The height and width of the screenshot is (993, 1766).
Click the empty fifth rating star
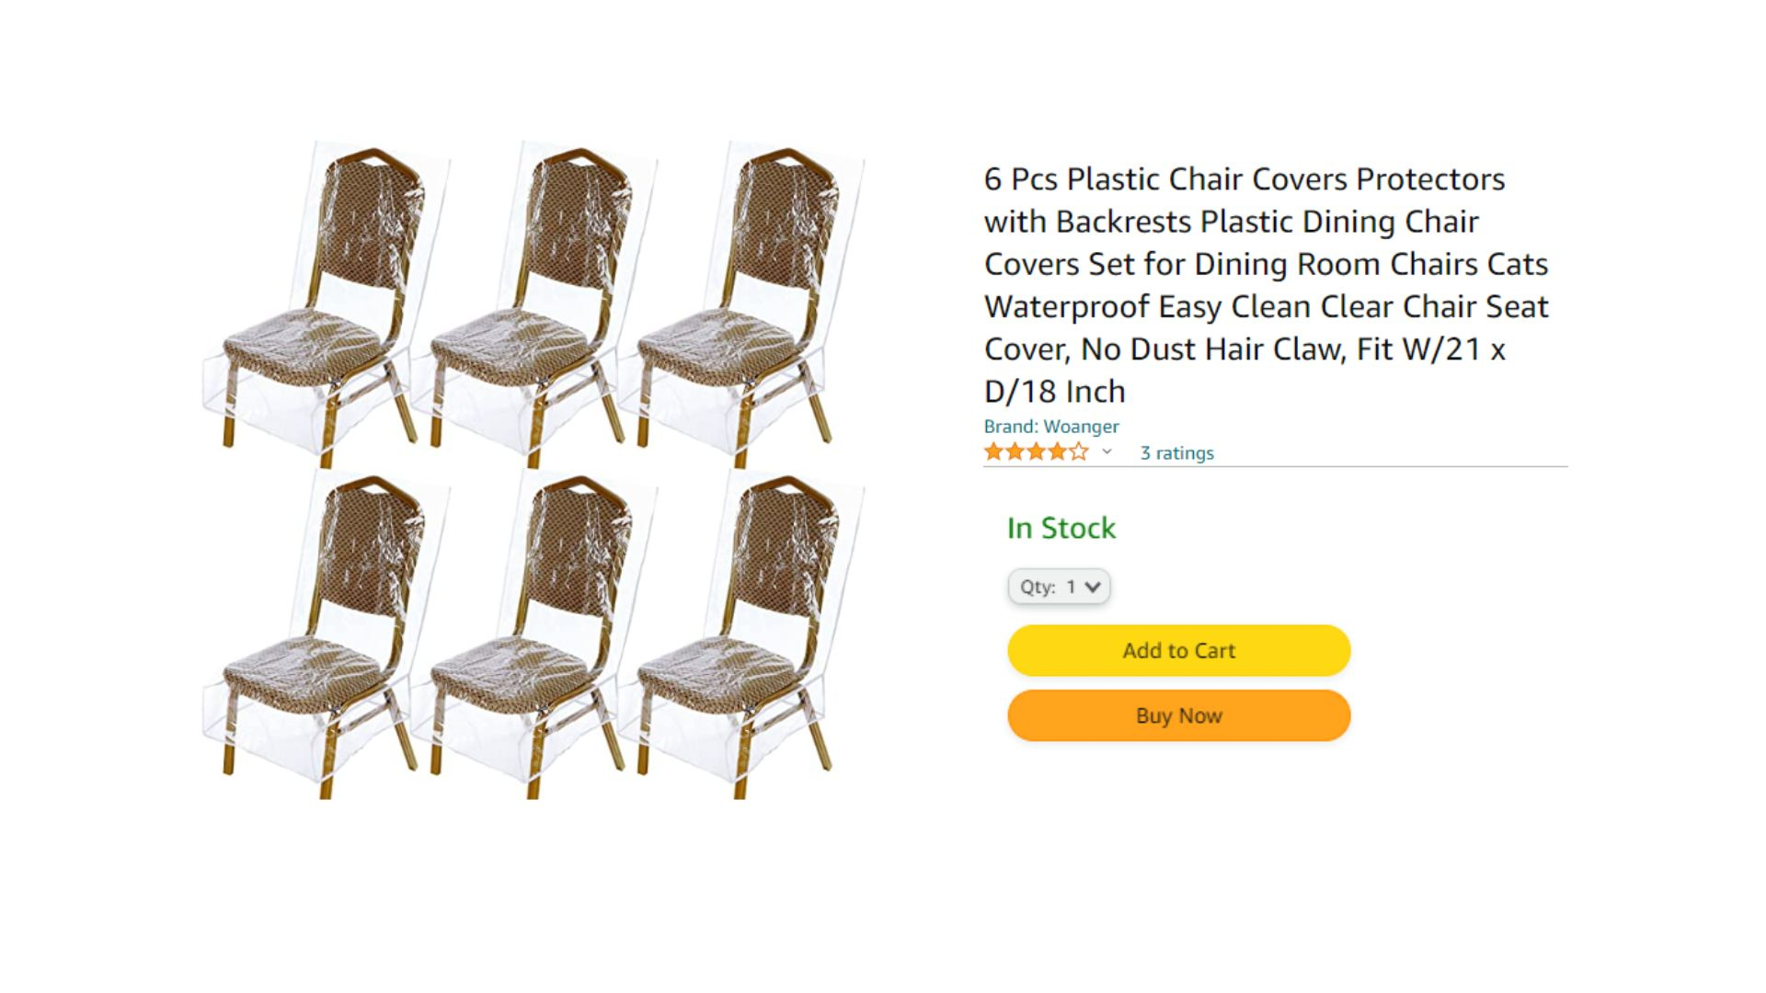(x=1079, y=451)
